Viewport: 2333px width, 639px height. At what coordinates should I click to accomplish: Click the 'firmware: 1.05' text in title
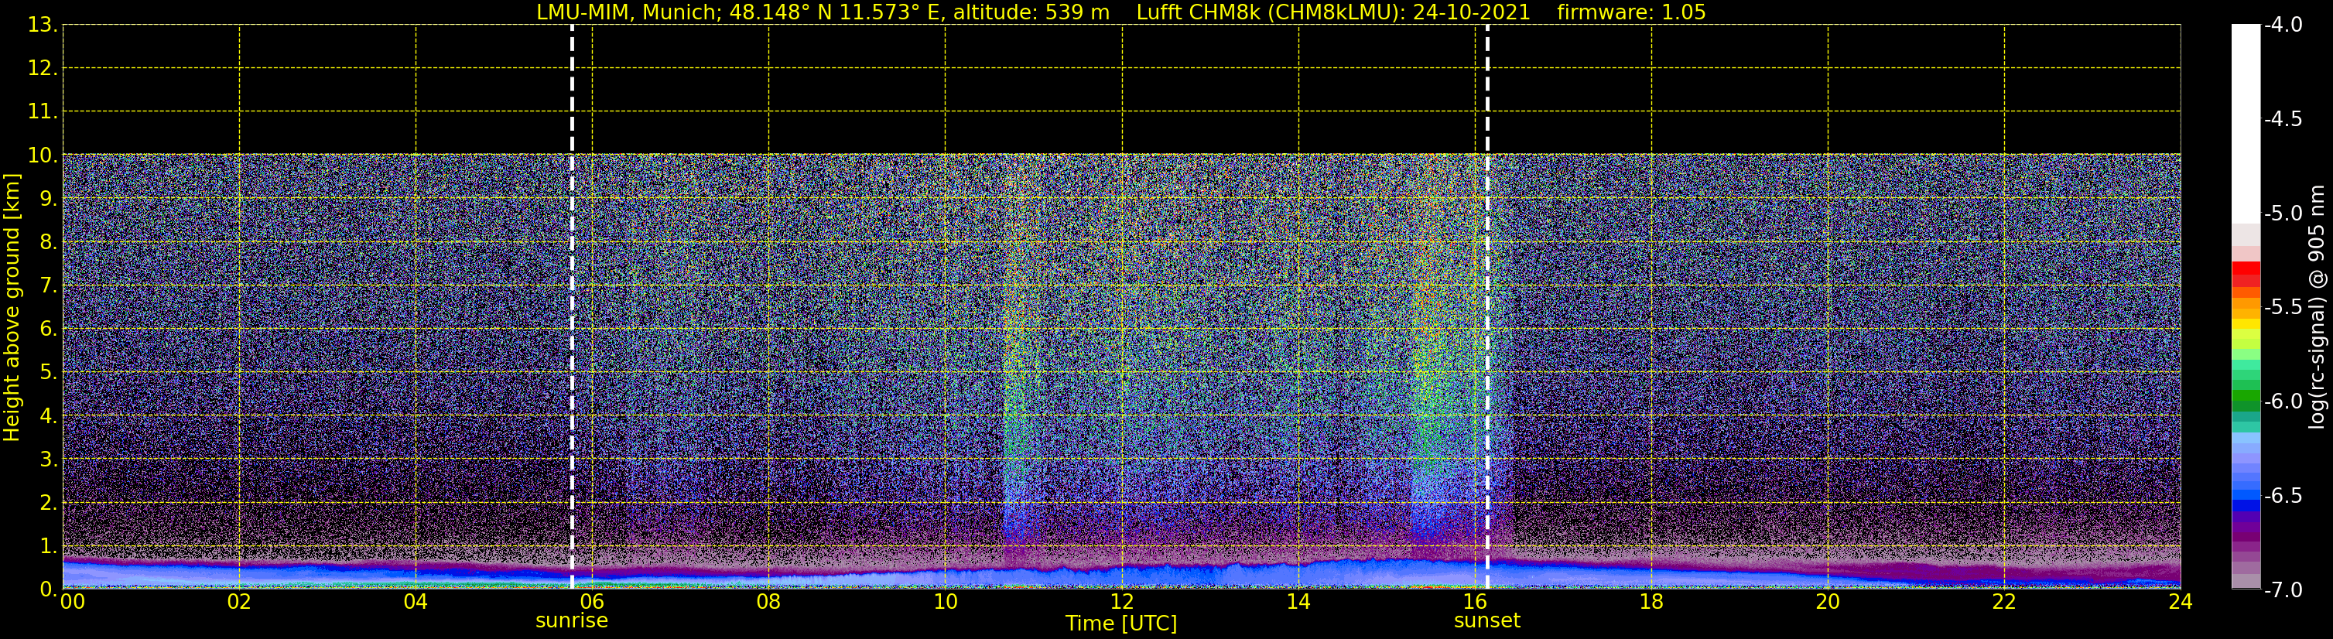[x=1631, y=12]
